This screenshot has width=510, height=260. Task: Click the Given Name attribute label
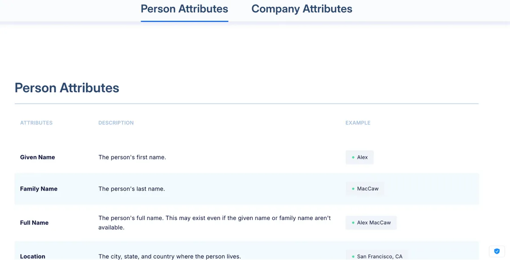point(37,157)
